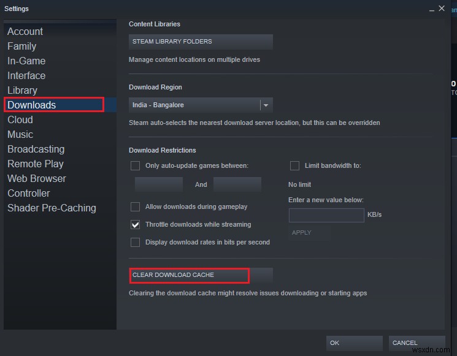Click the 'No limit' bandwidth text
This screenshot has width=457, height=356.
click(x=299, y=184)
